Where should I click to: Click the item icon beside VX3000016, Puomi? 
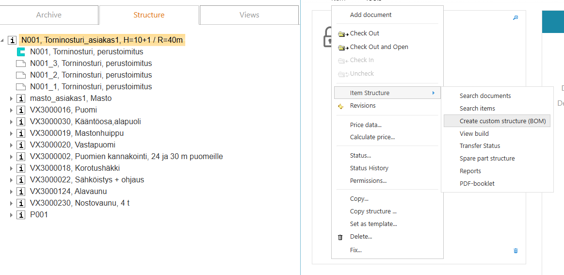[x=21, y=110]
